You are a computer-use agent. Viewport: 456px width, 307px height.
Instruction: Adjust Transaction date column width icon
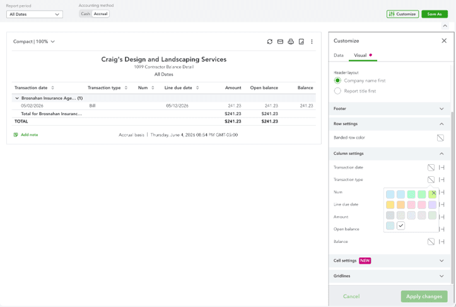click(x=441, y=167)
